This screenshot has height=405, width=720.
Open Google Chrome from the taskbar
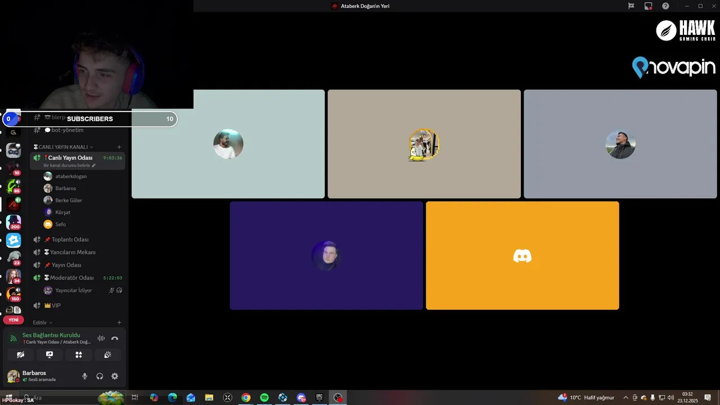click(246, 398)
